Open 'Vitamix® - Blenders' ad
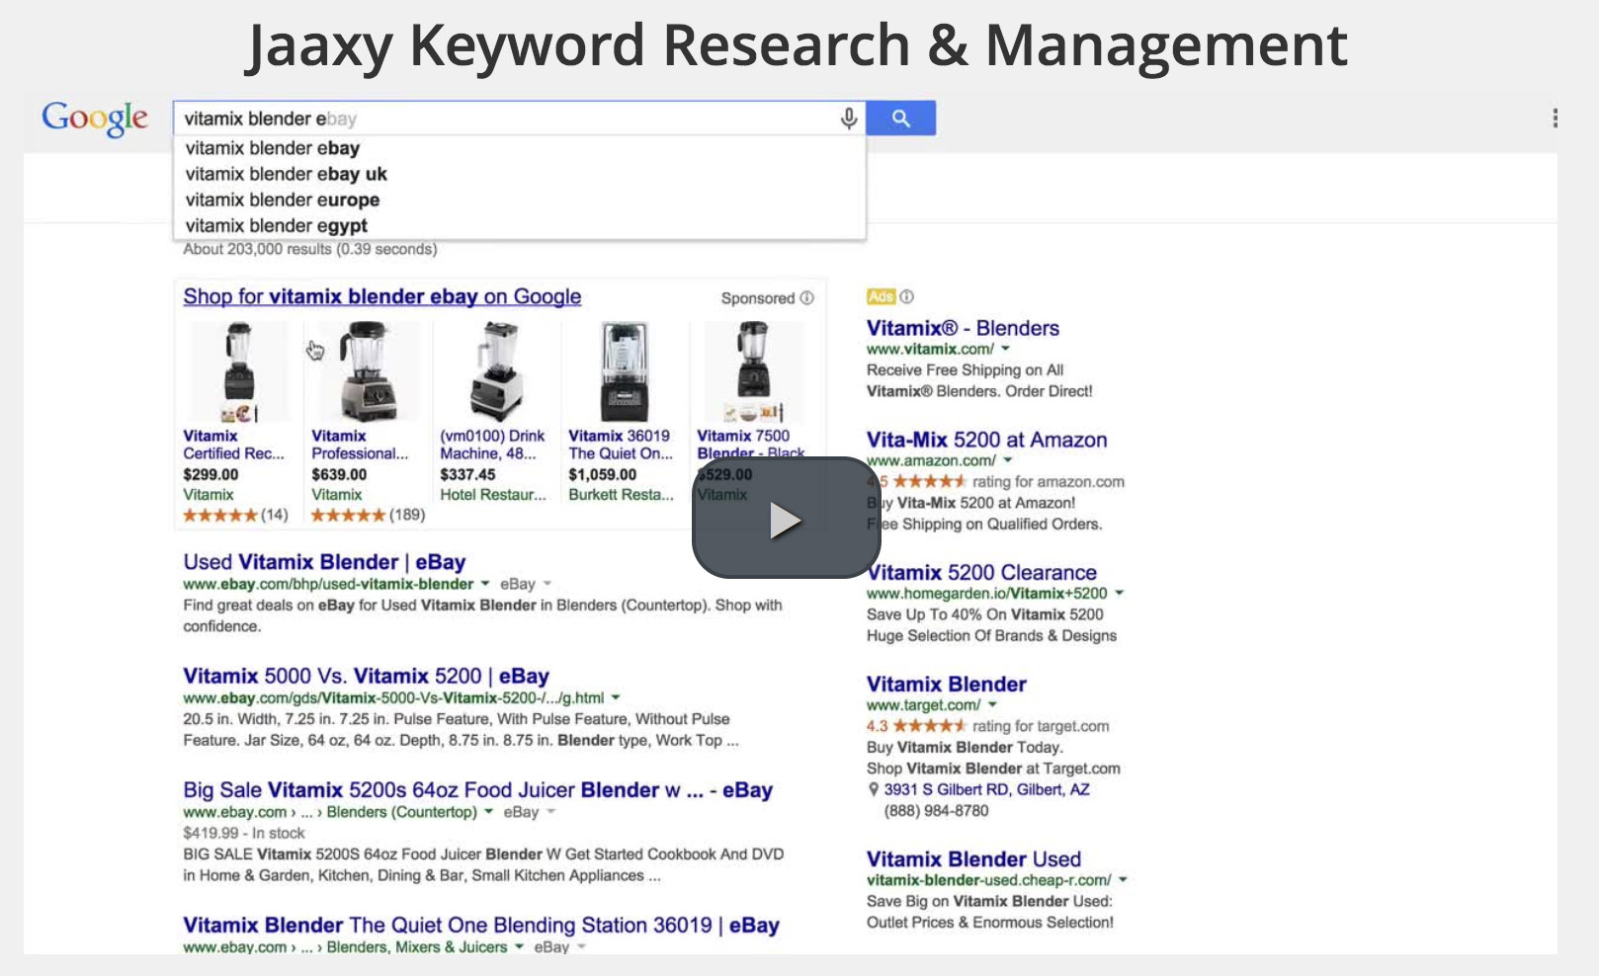The height and width of the screenshot is (976, 1599). (963, 328)
